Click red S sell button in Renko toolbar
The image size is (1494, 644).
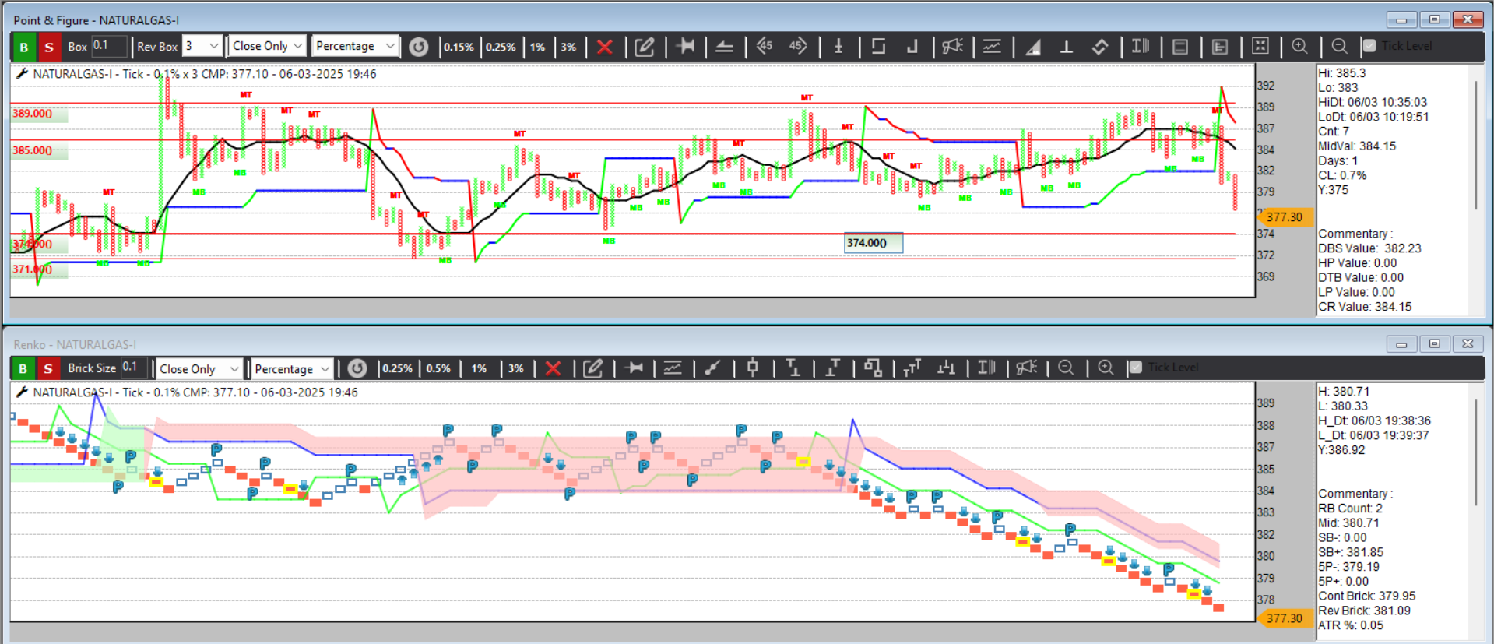[48, 368]
